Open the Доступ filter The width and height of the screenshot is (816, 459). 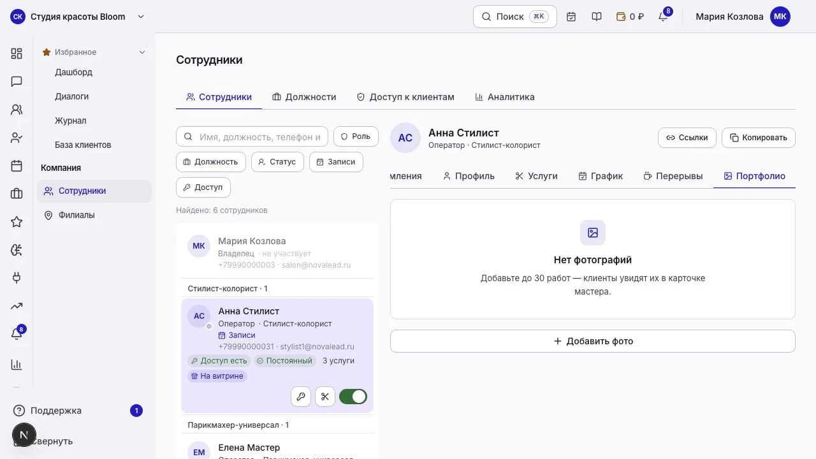(x=203, y=187)
